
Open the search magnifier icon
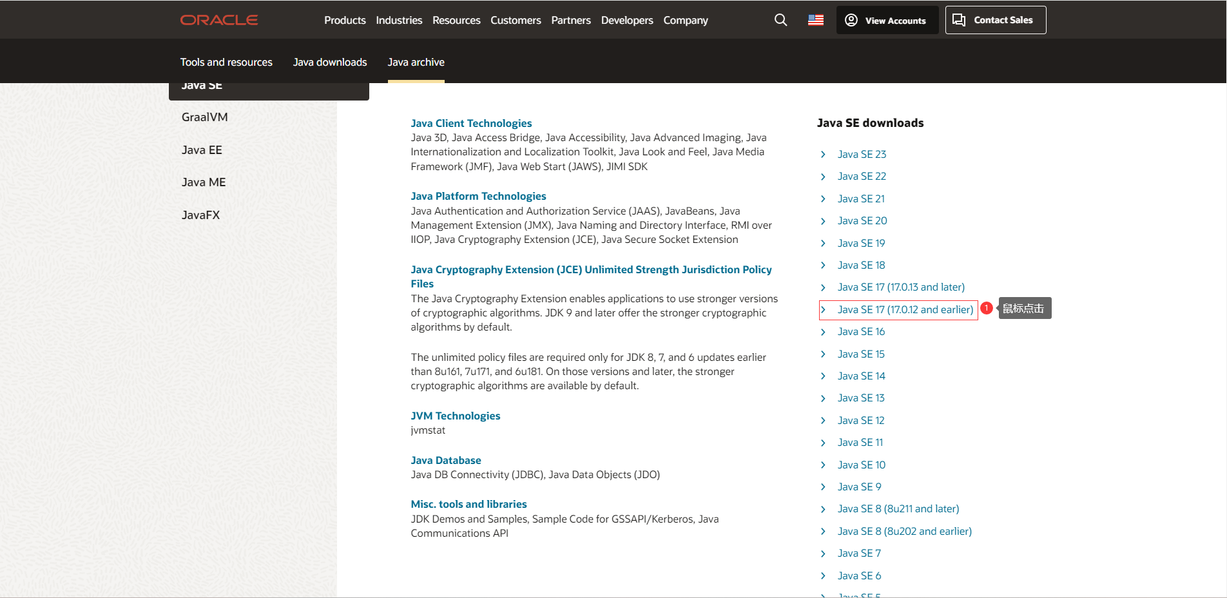tap(780, 20)
